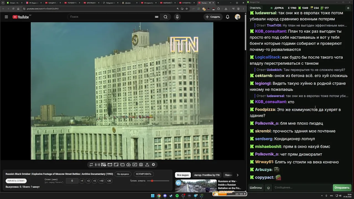Click username 'Foodpizza' in chat
This screenshot has height=199, width=354.
(x=265, y=110)
